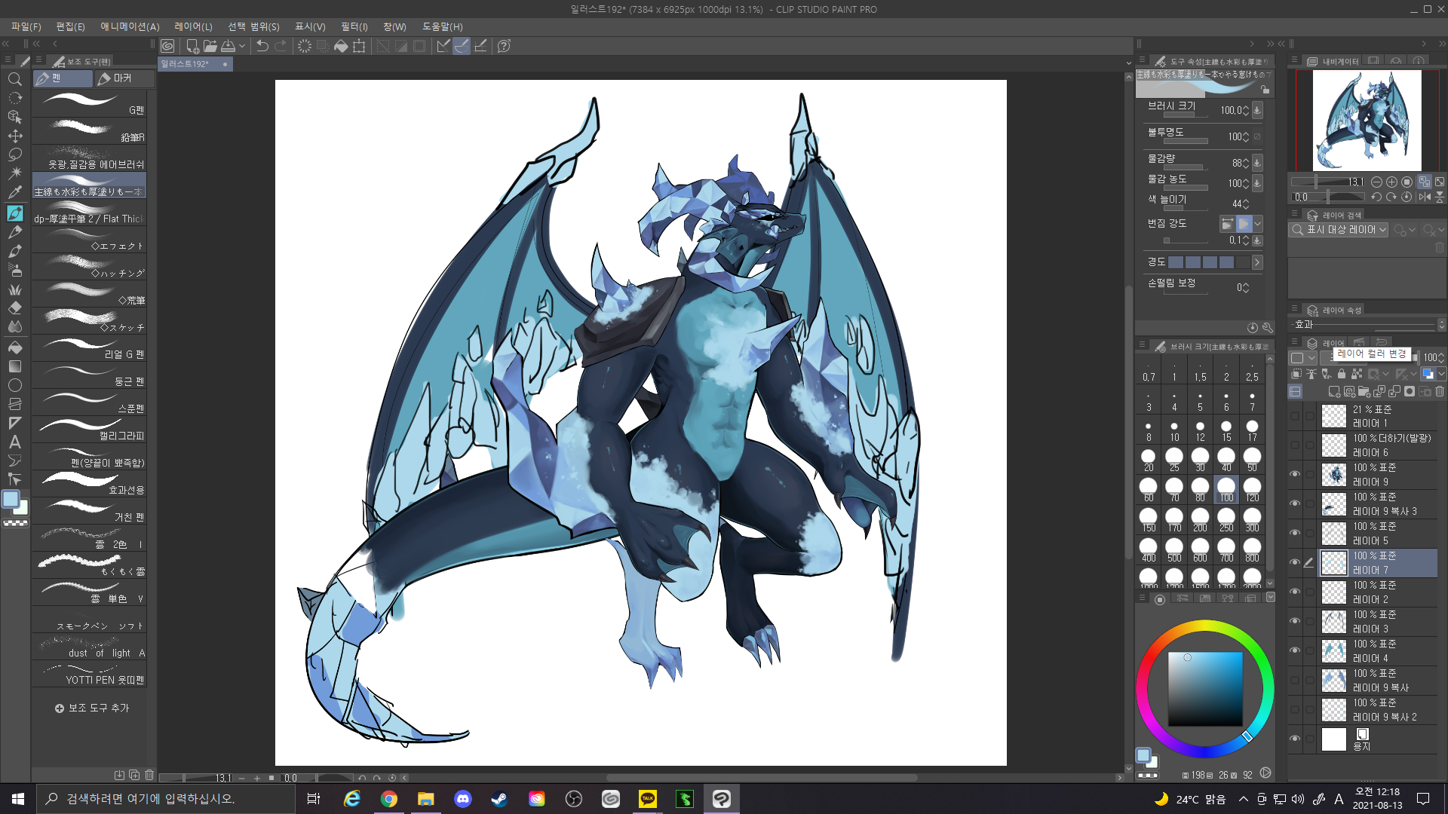Expand the 경도 hardness options arrow
1448x814 pixels.
tap(1257, 262)
